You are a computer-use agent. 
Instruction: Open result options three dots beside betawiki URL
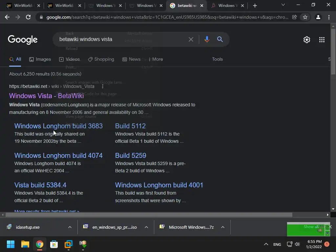[103, 86]
